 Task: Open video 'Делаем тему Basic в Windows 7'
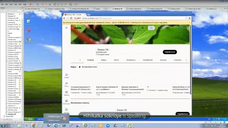tap(133, 88)
